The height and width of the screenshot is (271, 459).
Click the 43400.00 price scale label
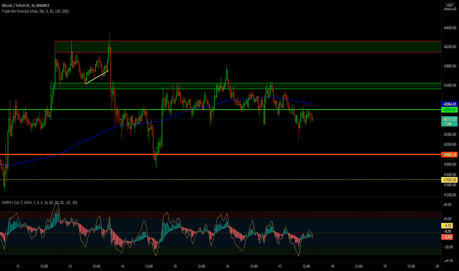(450, 85)
